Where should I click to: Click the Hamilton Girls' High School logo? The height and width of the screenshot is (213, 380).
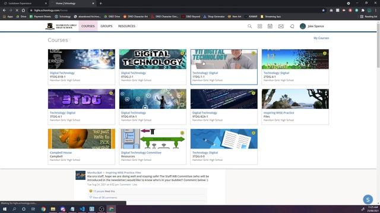[x=61, y=26]
